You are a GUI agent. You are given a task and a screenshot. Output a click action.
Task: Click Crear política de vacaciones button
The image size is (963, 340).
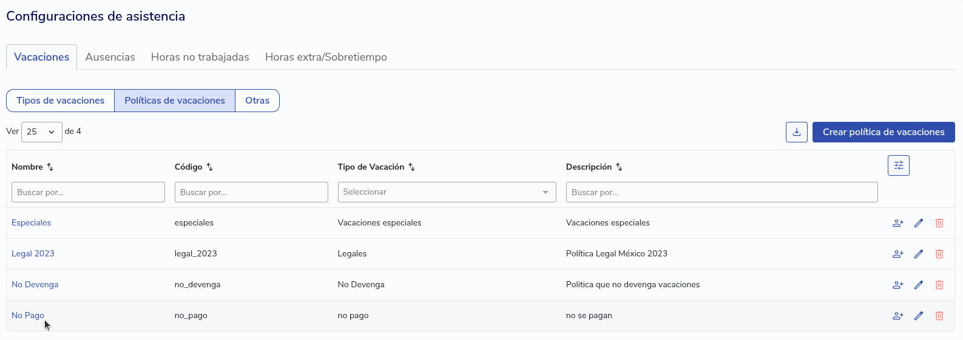tap(883, 132)
